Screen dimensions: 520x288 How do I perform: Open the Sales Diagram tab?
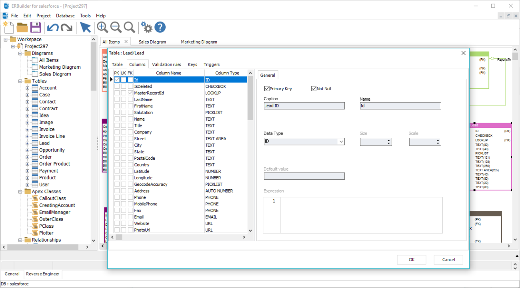pos(152,42)
